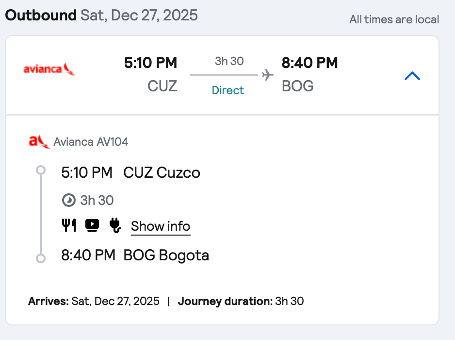This screenshot has height=340, width=455.
Task: Click the Avianca AV104 flight number text
Action: pyautogui.click(x=91, y=142)
